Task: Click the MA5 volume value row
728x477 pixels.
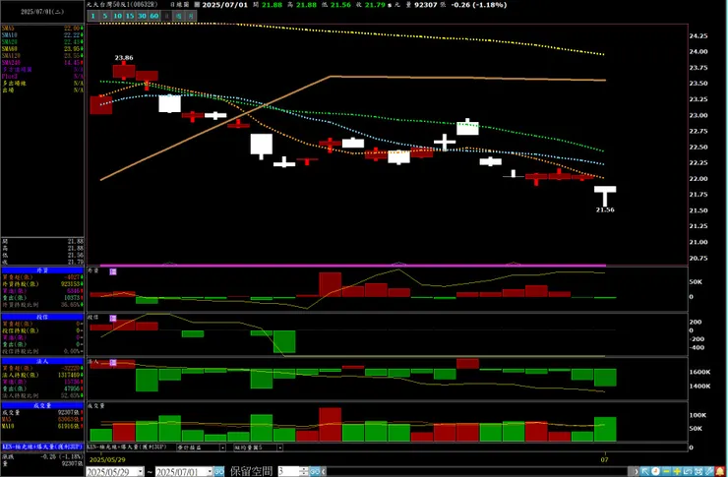Action: pyautogui.click(x=42, y=419)
